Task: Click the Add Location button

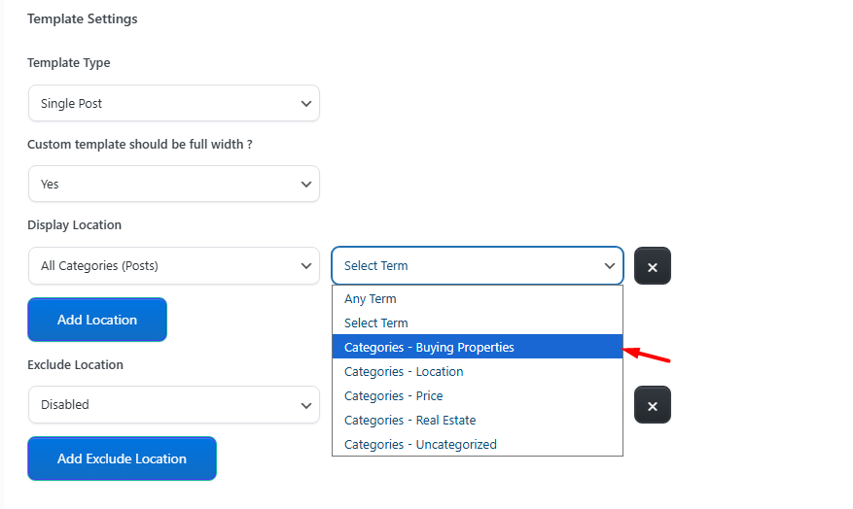Action: [97, 320]
